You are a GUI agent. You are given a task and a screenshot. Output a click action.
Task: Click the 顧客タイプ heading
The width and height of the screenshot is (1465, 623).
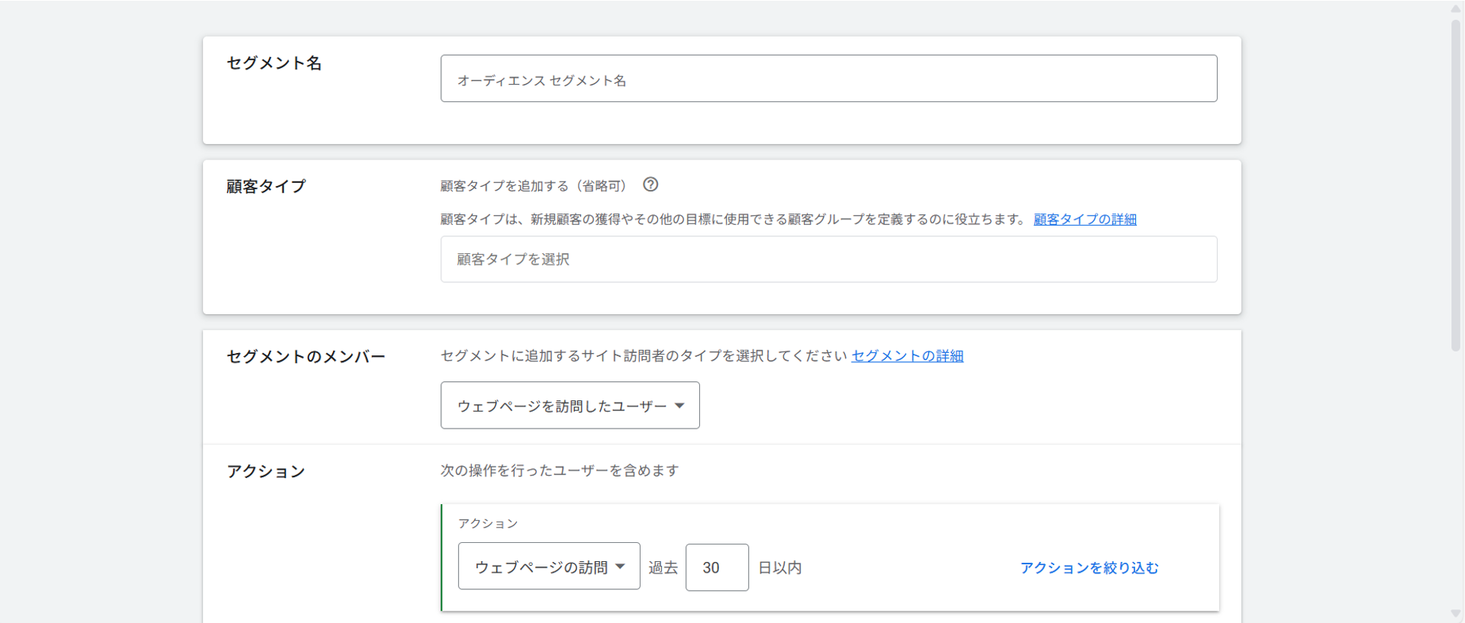tap(266, 187)
